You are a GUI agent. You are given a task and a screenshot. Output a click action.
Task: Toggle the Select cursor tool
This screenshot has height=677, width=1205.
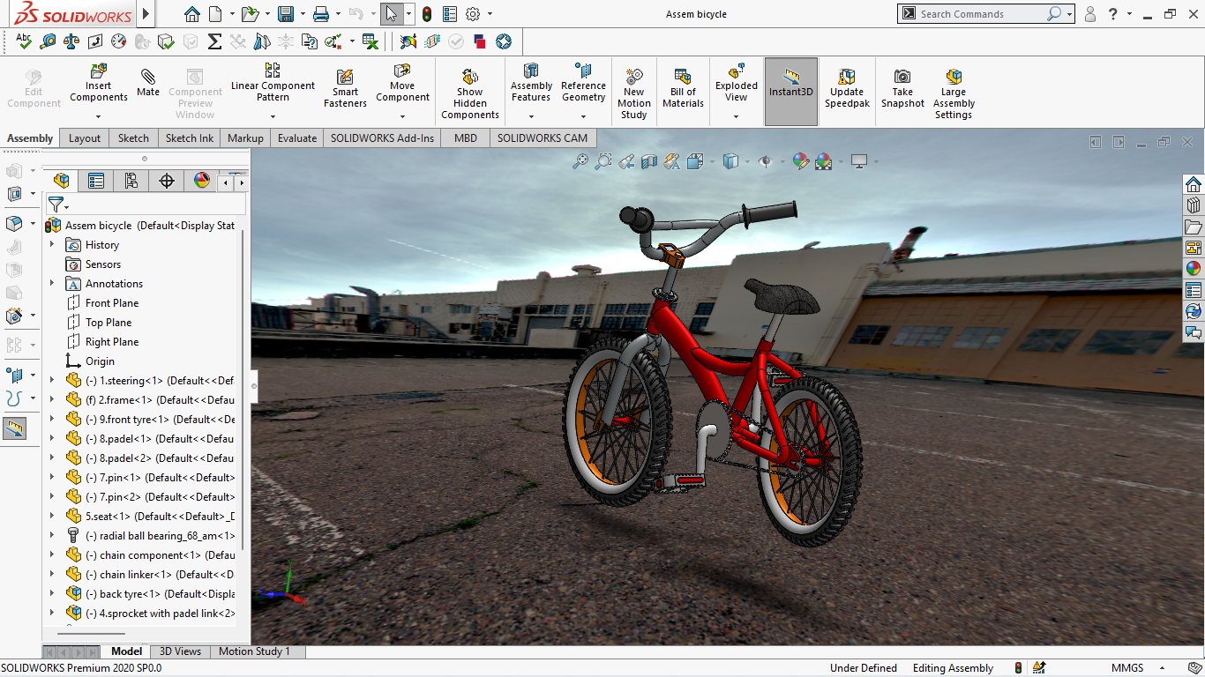(393, 14)
